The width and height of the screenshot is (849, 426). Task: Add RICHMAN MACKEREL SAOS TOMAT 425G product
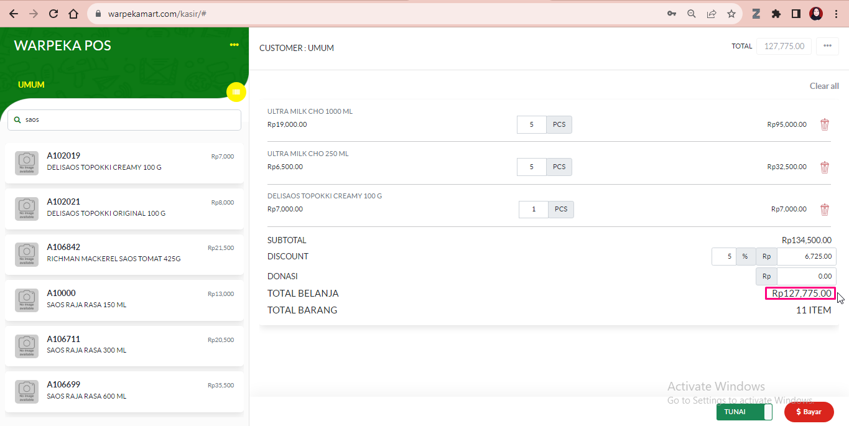124,254
